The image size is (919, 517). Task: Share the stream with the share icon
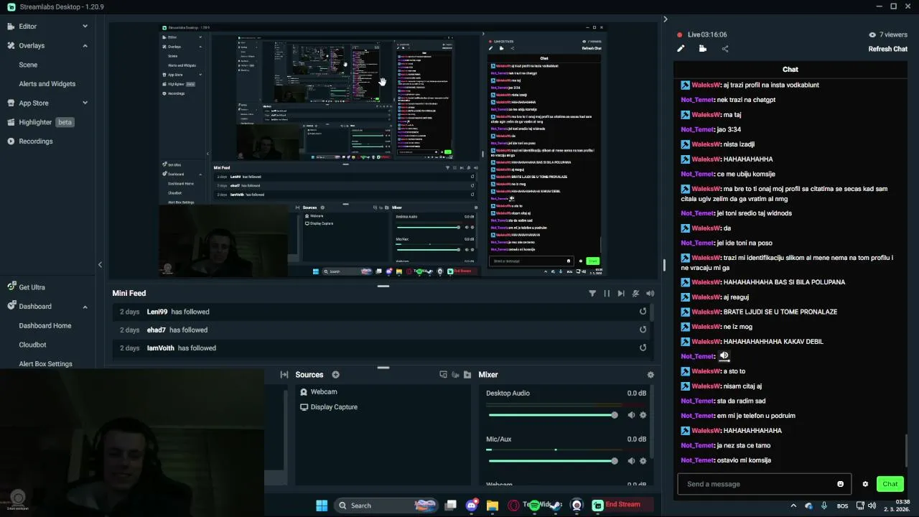(x=725, y=49)
